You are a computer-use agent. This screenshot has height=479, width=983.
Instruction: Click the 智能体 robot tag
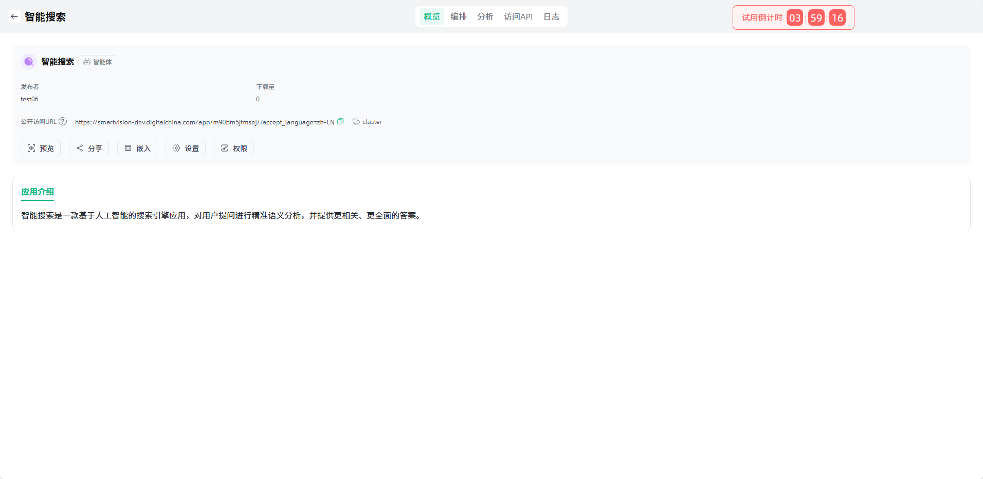97,62
